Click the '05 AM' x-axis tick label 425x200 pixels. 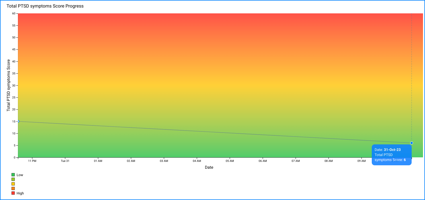point(230,161)
